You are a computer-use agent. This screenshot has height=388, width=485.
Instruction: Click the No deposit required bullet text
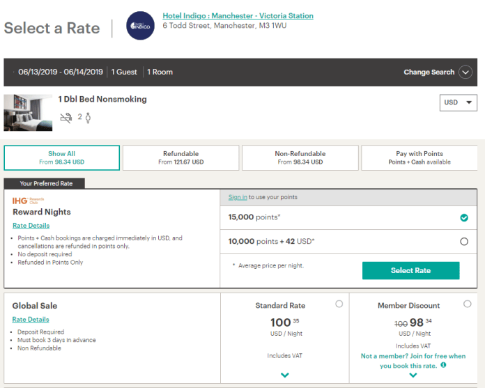point(45,254)
